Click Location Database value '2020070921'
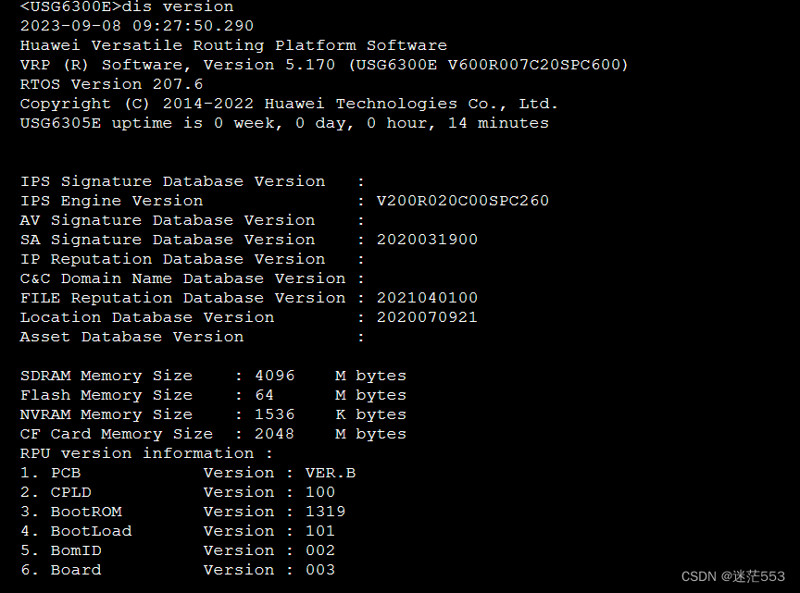 427,317
